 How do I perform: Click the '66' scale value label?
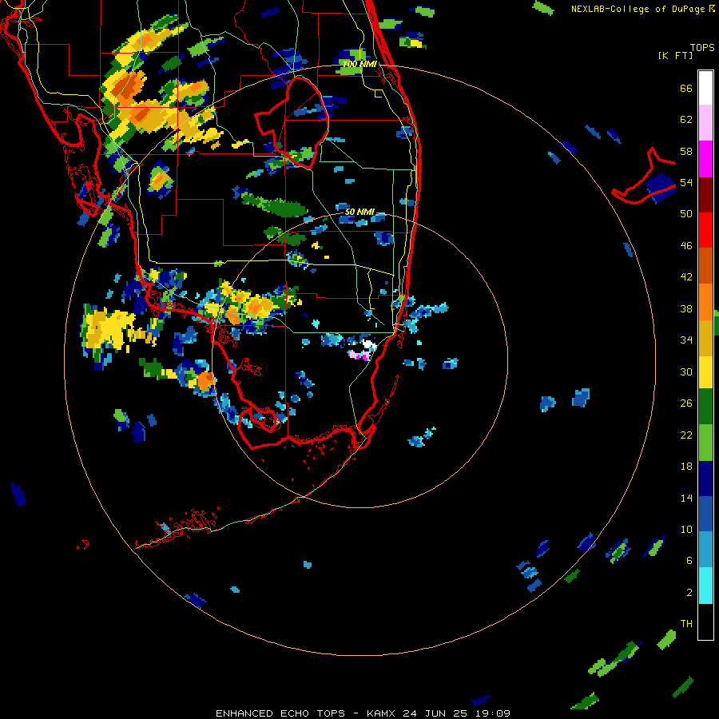click(686, 89)
